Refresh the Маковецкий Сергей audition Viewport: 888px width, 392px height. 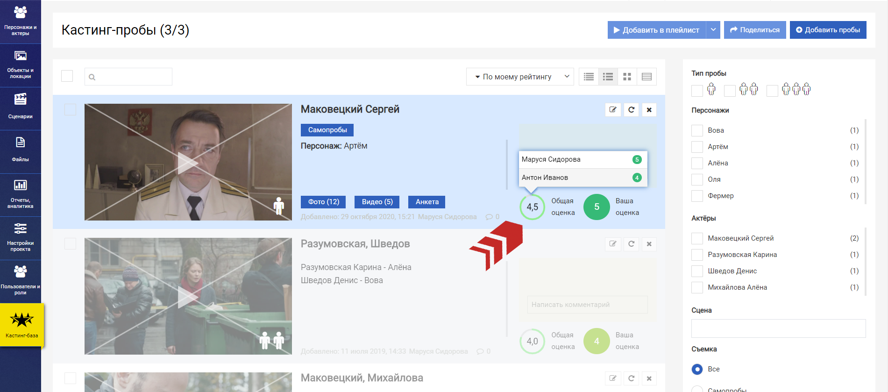coord(631,110)
